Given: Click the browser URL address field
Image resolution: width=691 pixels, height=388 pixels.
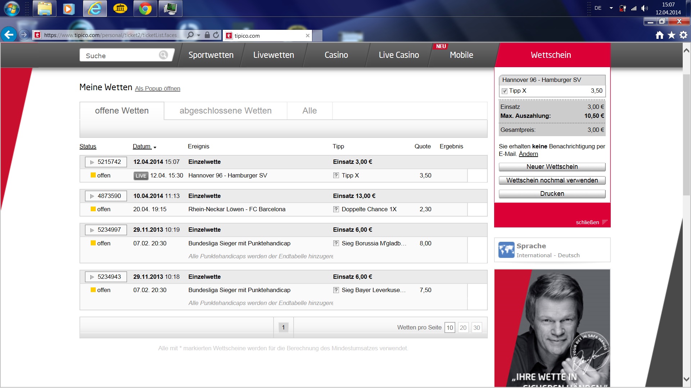Looking at the screenshot, I should (110, 35).
